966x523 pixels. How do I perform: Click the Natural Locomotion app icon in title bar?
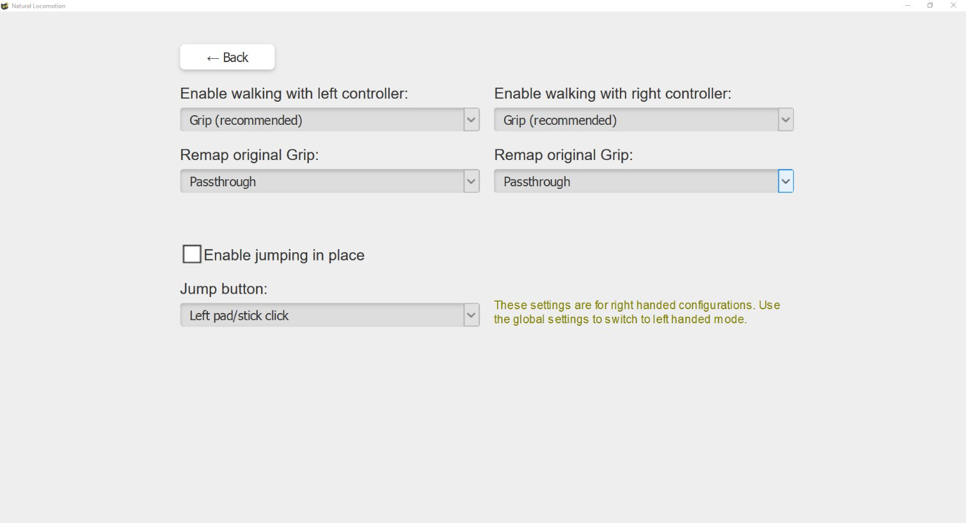(5, 6)
